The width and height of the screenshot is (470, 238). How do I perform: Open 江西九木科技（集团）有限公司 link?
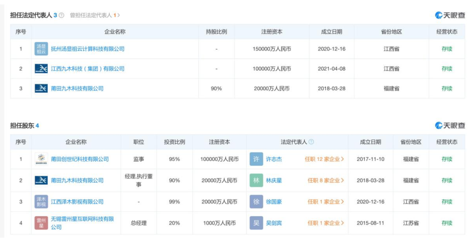pyautogui.click(x=87, y=69)
